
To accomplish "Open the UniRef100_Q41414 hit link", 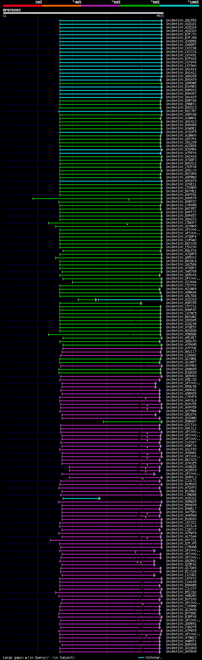I will click(181, 69).
